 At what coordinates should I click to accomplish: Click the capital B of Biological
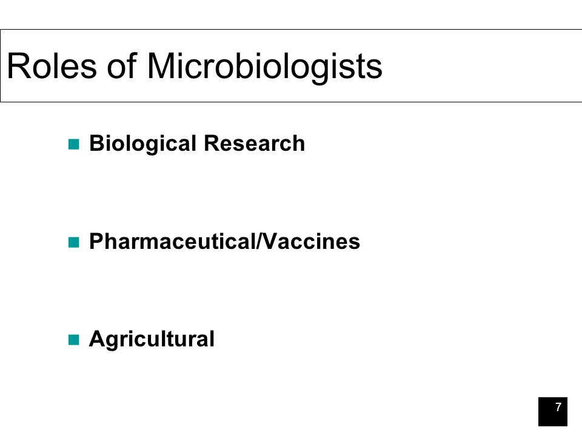[96, 143]
